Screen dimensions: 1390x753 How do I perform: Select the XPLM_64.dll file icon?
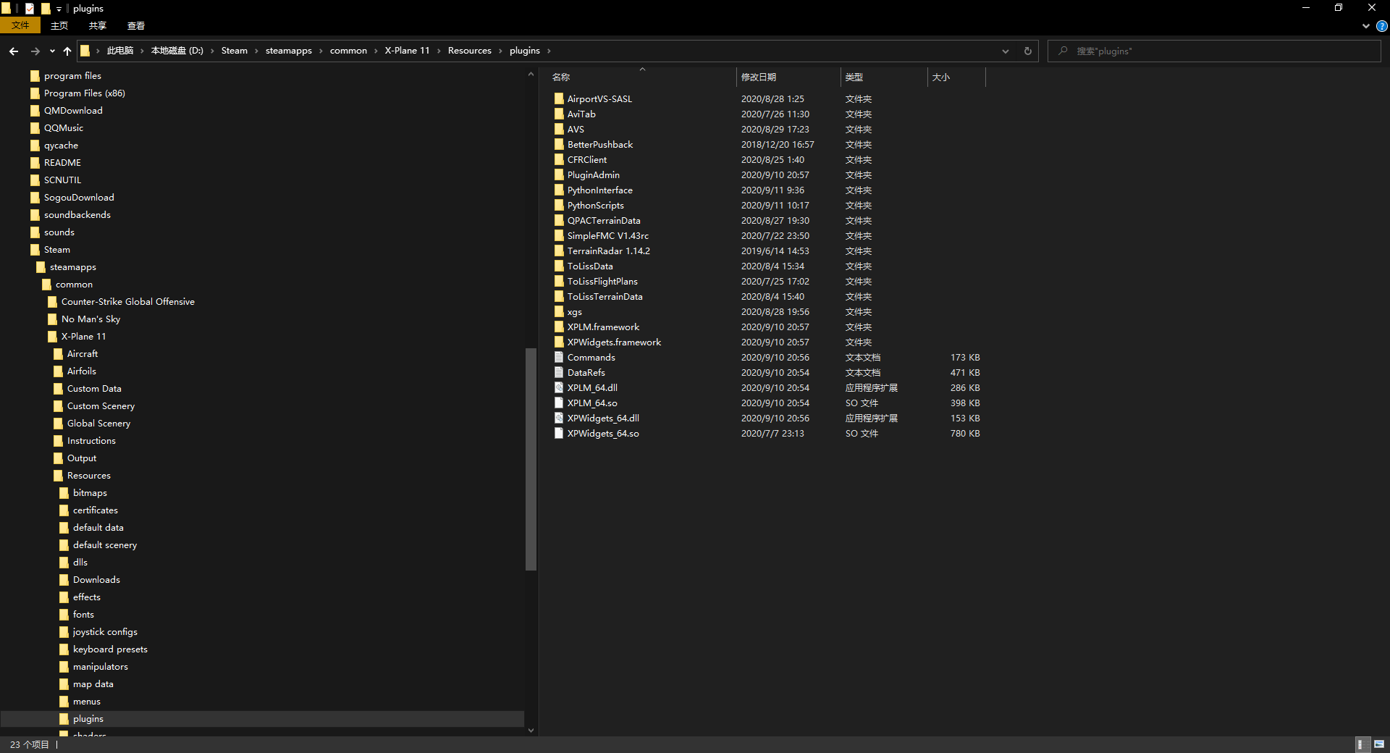(x=559, y=387)
